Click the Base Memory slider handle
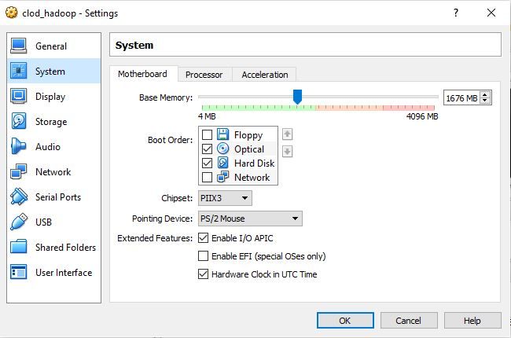Viewport: 511px width, 338px height. (x=297, y=96)
